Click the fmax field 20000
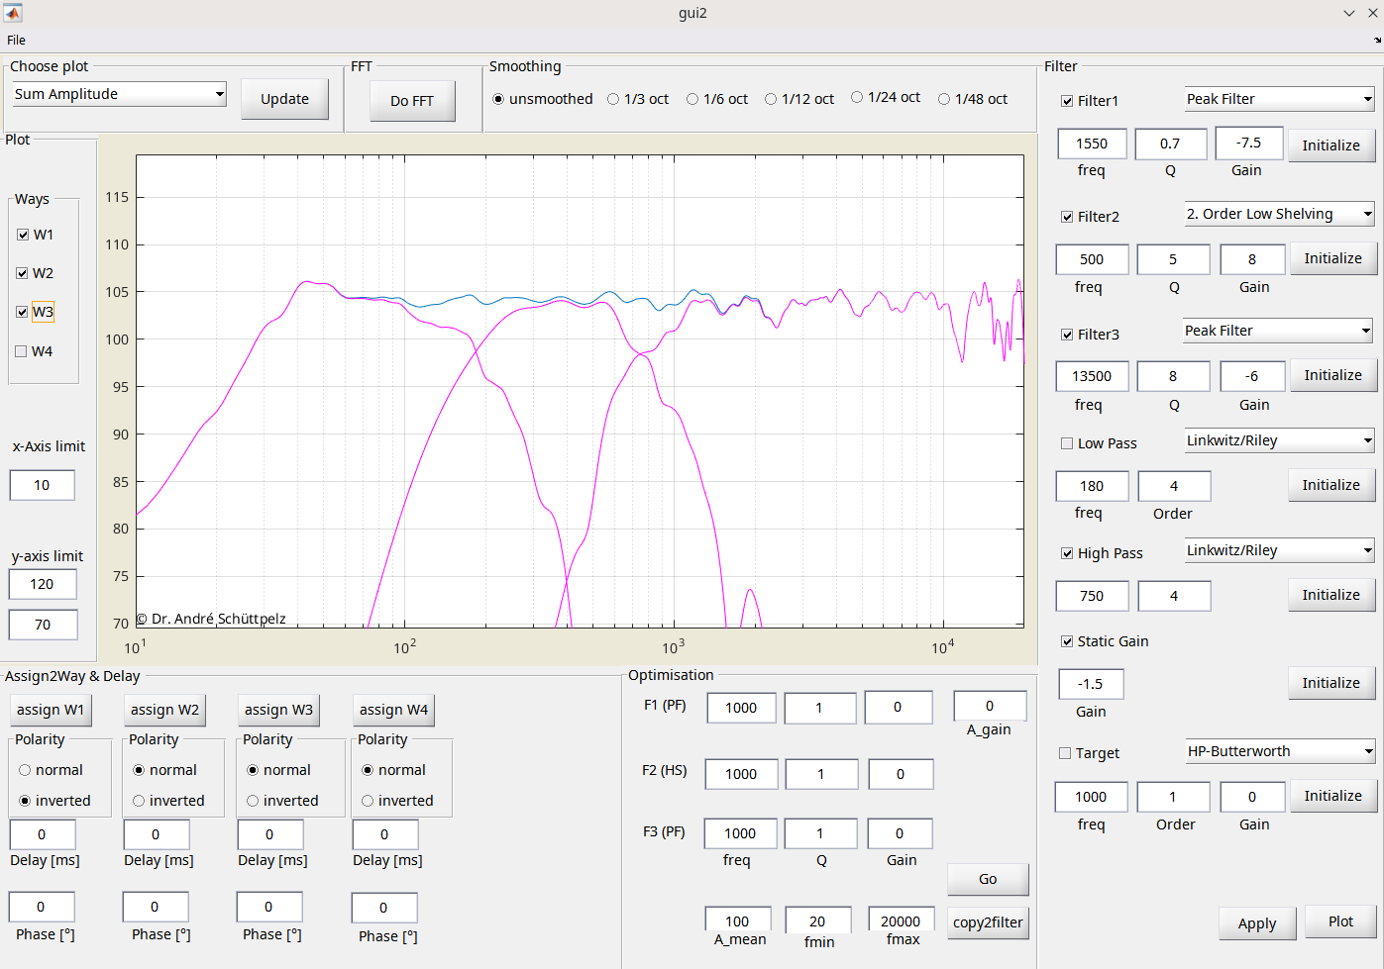 (901, 921)
